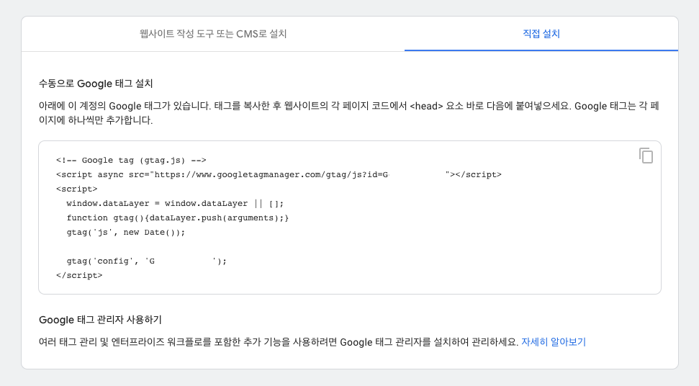
Task: Click the Google tag (gtag.js) comment line
Action: point(131,160)
